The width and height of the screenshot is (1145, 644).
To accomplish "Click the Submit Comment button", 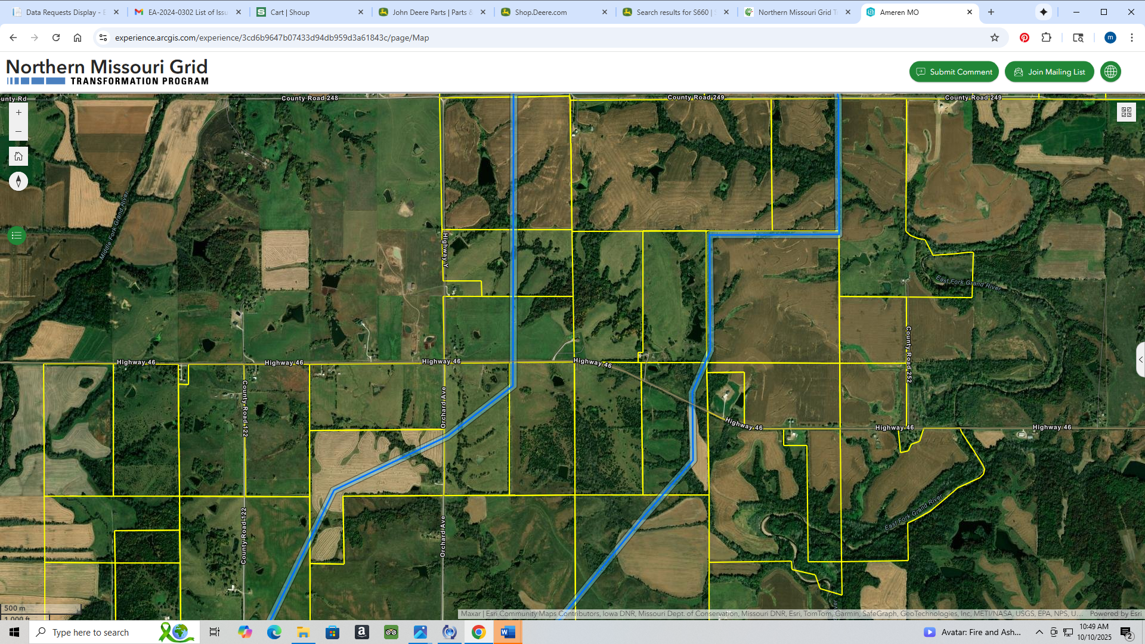I will (x=954, y=72).
